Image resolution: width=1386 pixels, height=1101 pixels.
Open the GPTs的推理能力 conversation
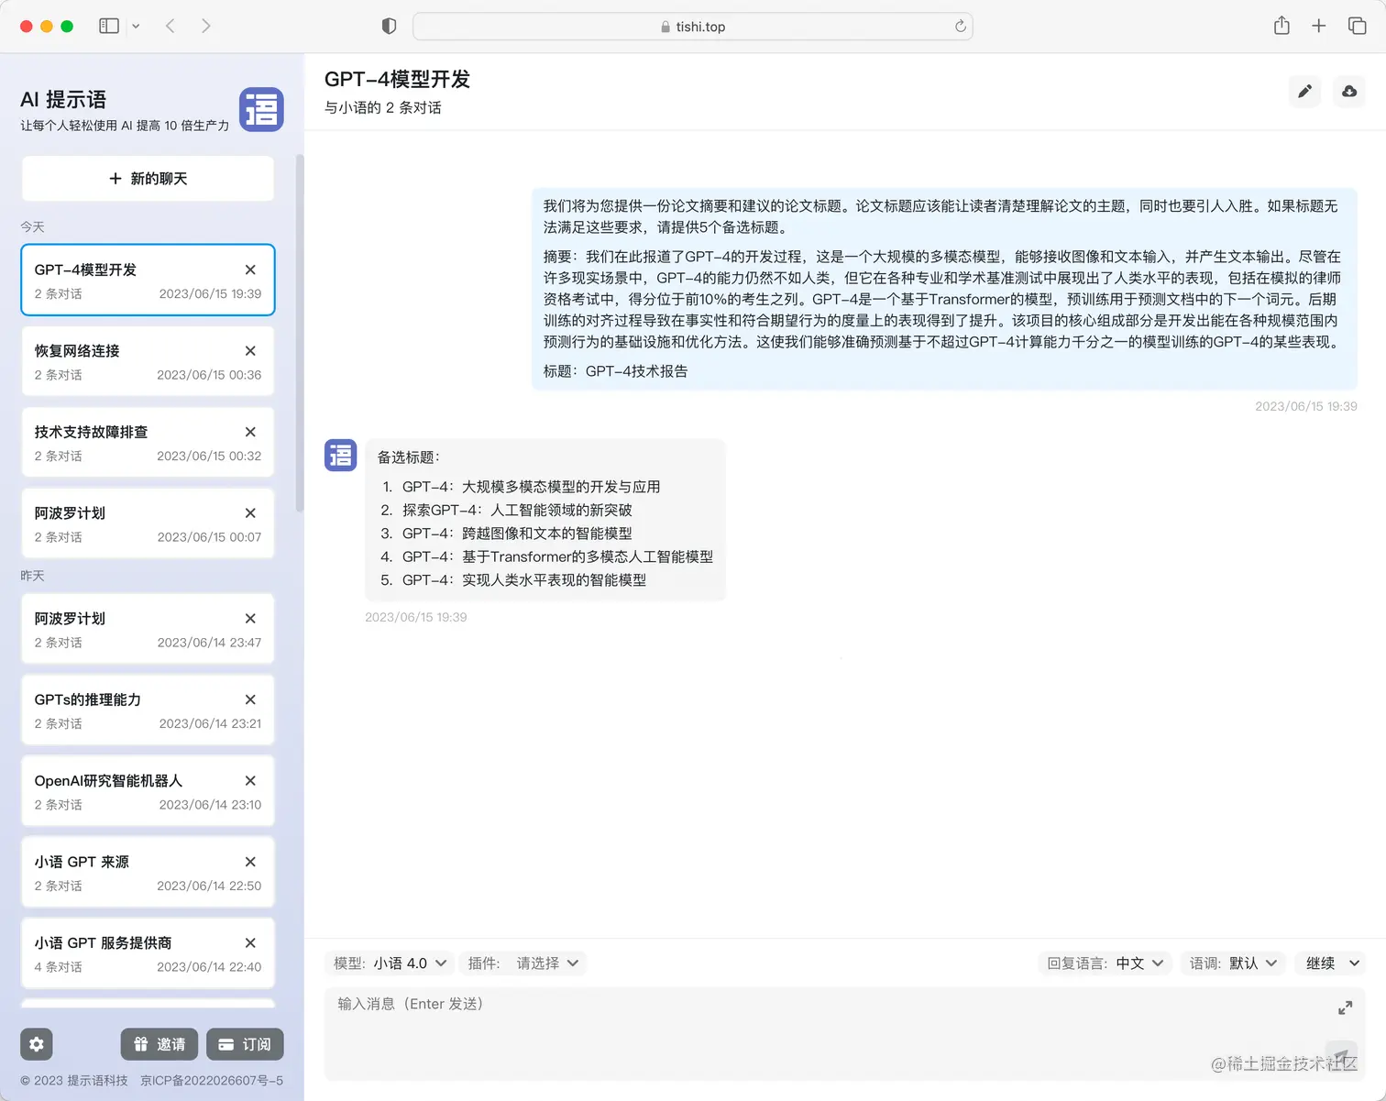pos(148,710)
